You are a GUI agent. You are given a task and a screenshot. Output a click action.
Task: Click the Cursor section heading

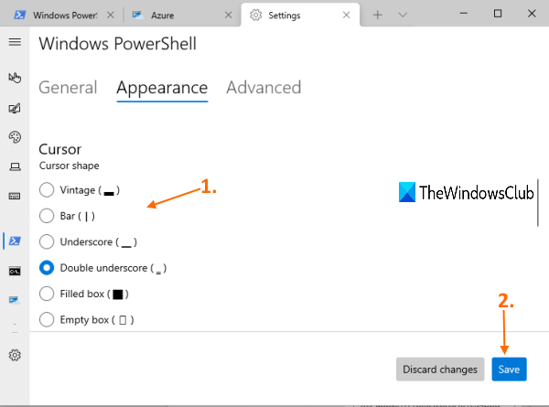click(x=59, y=149)
